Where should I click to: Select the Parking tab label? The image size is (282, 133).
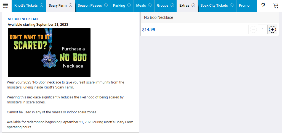pyautogui.click(x=119, y=6)
